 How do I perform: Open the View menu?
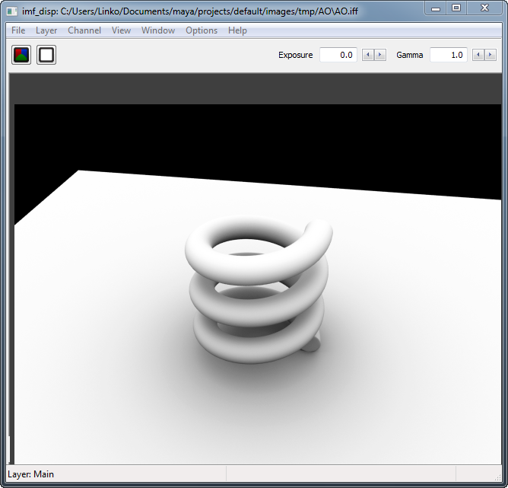tap(121, 30)
